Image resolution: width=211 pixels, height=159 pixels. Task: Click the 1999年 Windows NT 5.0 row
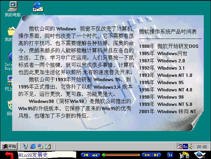166,104
